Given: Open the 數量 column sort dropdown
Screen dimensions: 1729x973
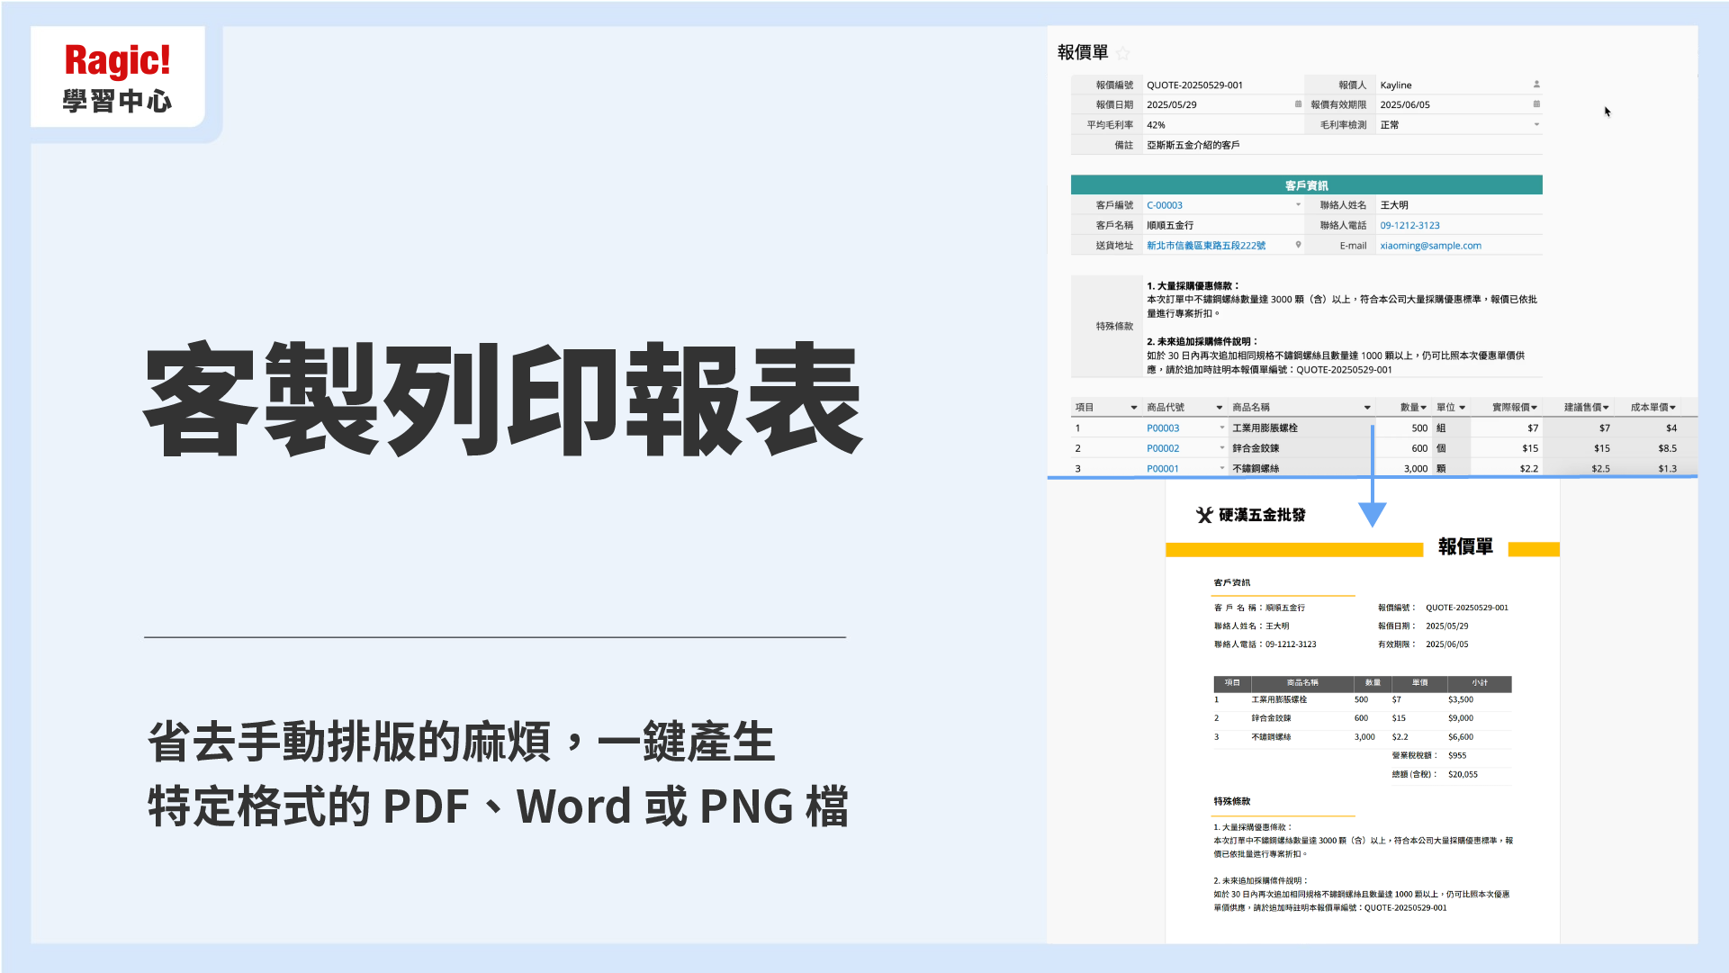Looking at the screenshot, I should pos(1424,407).
